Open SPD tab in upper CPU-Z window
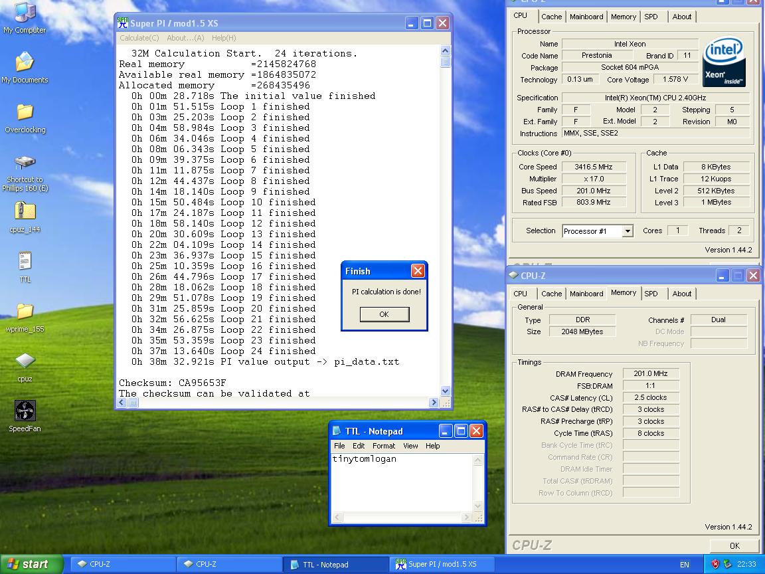Image resolution: width=765 pixels, height=574 pixels. [651, 17]
